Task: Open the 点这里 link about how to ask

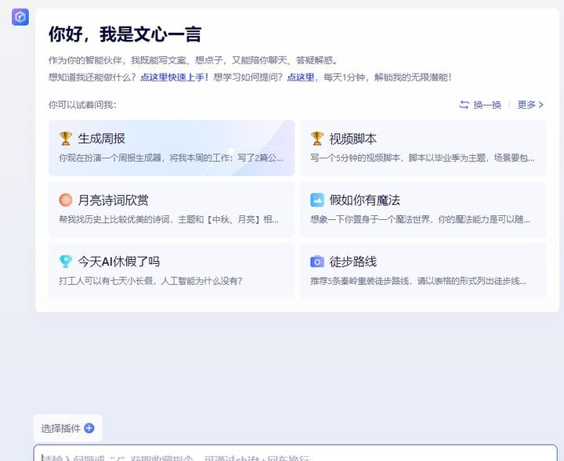Action: (300, 77)
